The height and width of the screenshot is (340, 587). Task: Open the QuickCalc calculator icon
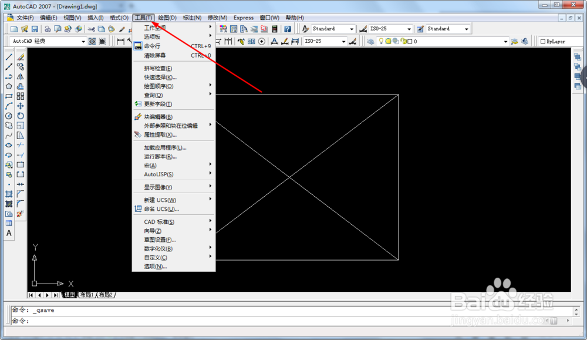click(274, 29)
